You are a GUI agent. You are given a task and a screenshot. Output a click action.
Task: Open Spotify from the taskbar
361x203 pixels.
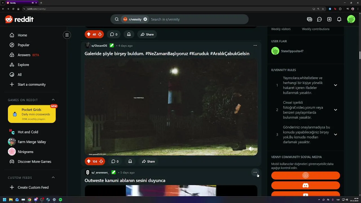point(60,200)
